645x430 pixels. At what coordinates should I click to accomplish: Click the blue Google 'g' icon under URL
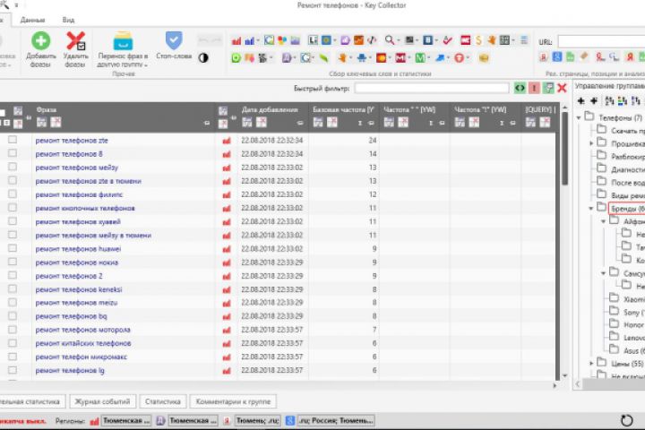tap(557, 57)
